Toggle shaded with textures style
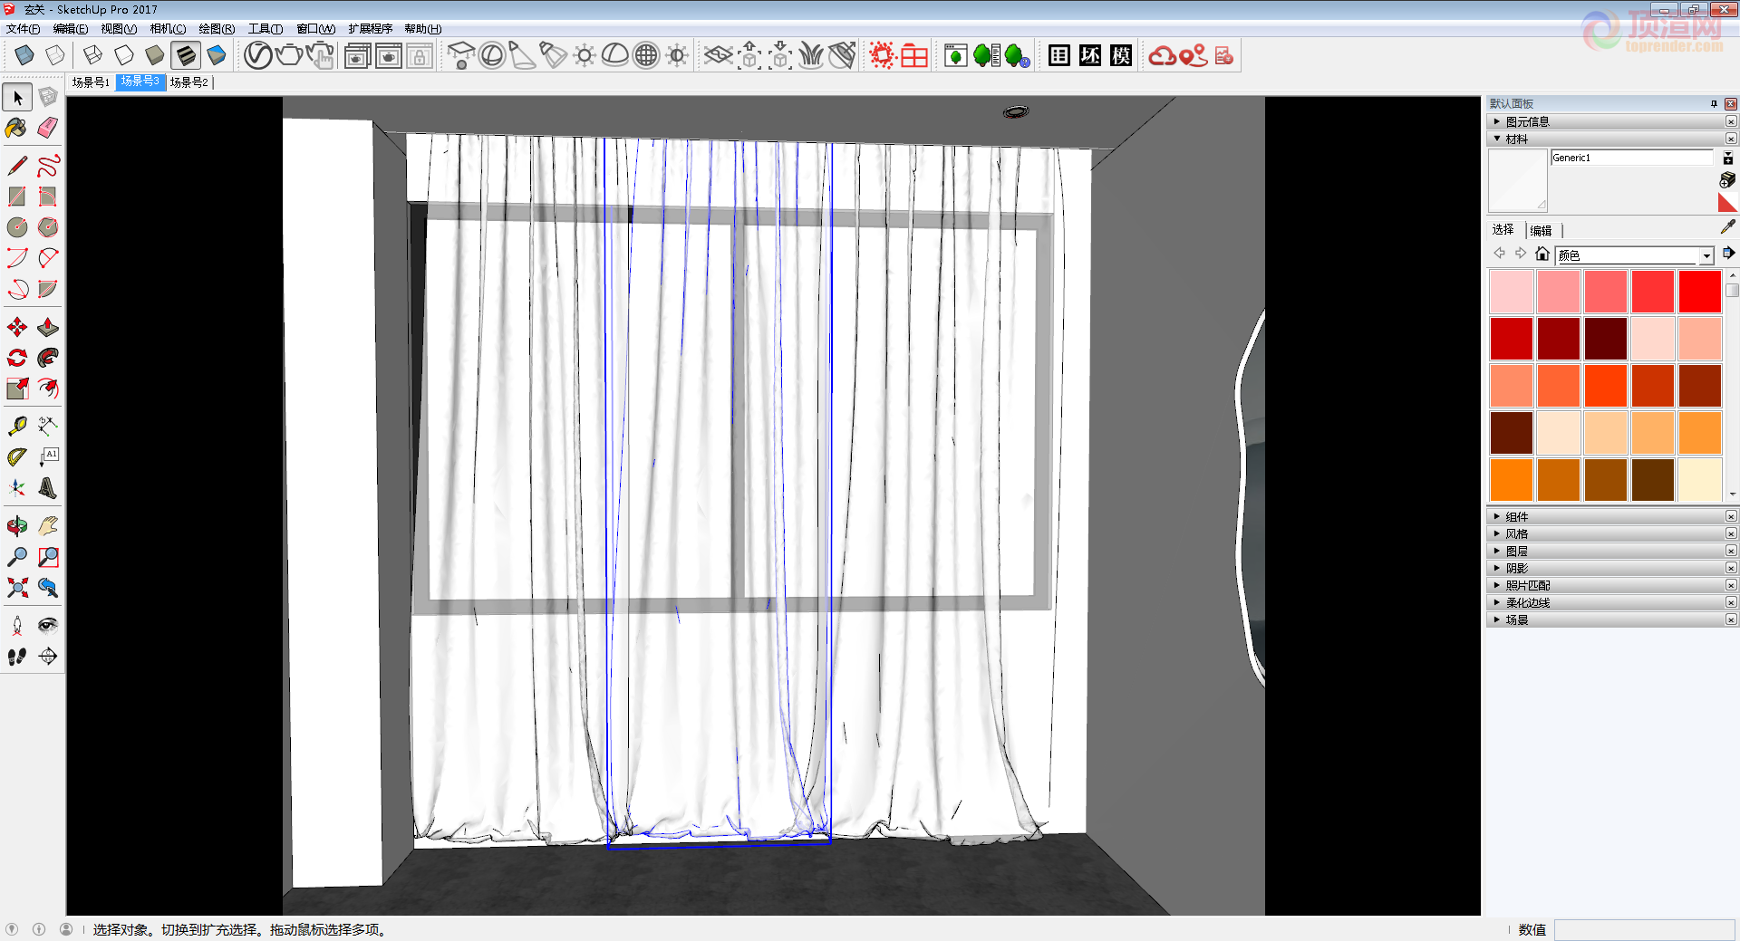The width and height of the screenshot is (1740, 941). pyautogui.click(x=186, y=55)
